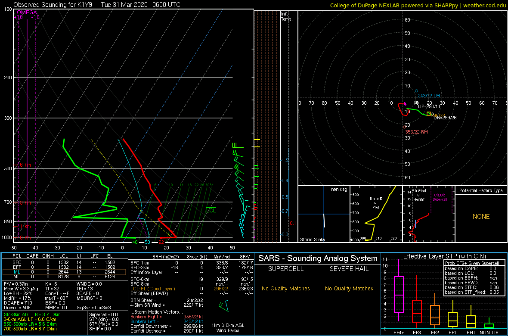508x336 pixels.
Task: Click the orange EF2 box plot
Action: tap(434, 311)
